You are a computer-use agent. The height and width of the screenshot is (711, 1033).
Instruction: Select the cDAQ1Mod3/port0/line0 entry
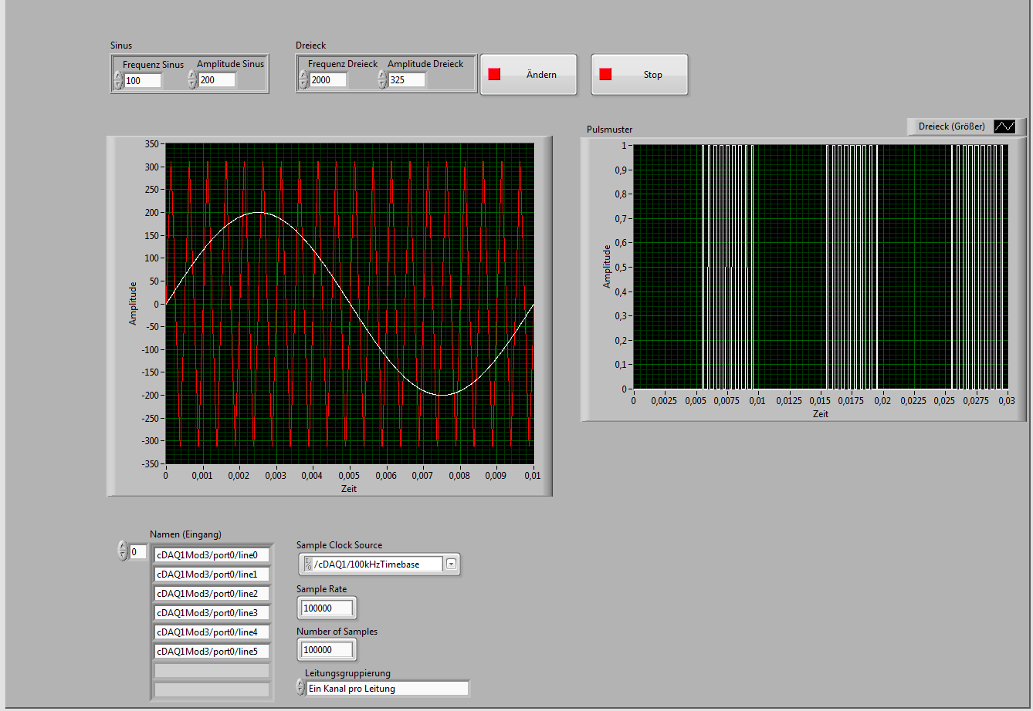[212, 555]
